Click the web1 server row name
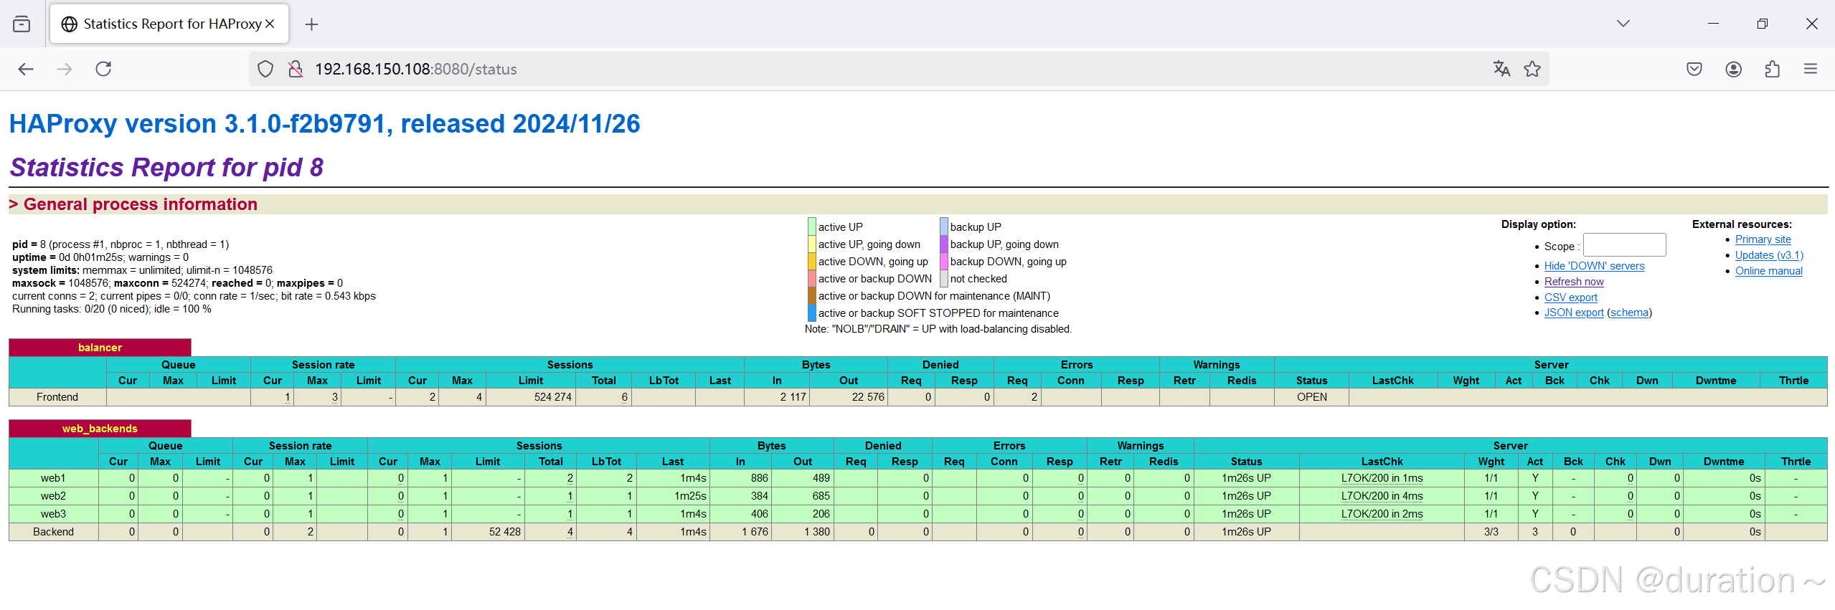Screen dimensions: 1835x610 (x=53, y=478)
